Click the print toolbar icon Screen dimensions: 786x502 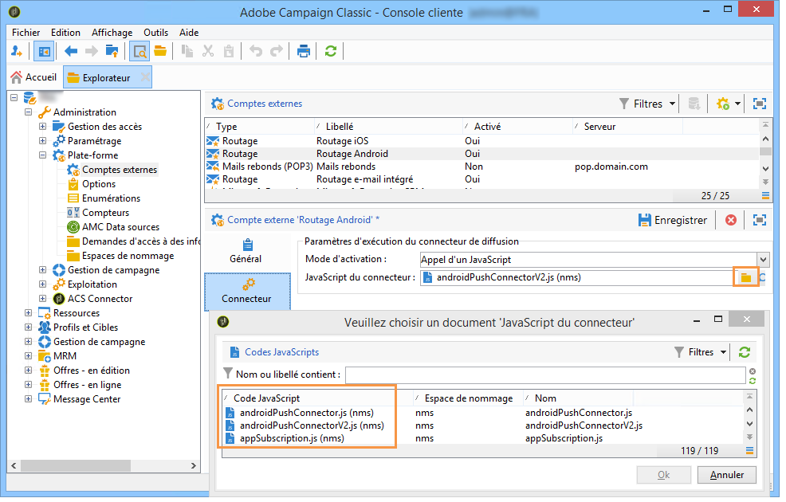[303, 51]
